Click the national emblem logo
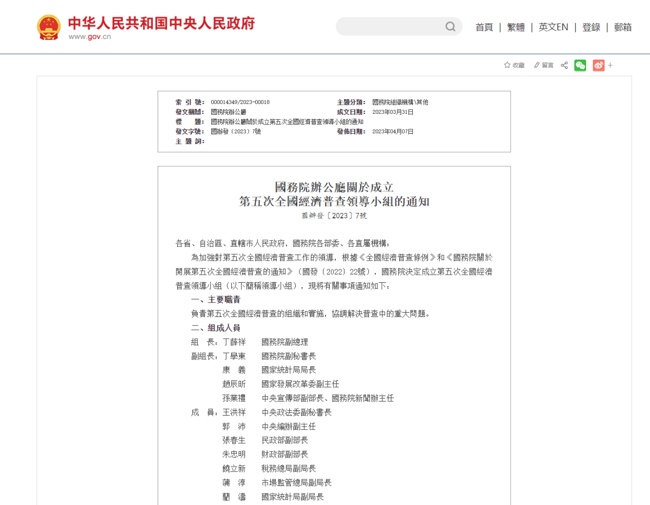 pos(49,27)
